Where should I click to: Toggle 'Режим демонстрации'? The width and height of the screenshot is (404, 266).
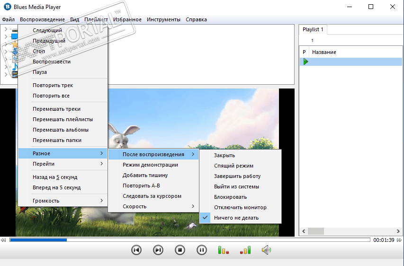(x=153, y=165)
